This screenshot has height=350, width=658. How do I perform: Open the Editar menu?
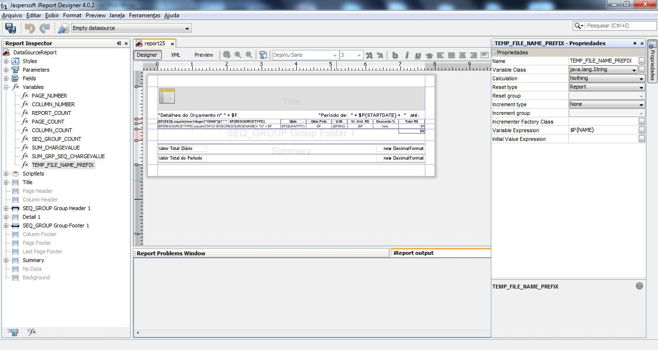click(34, 15)
